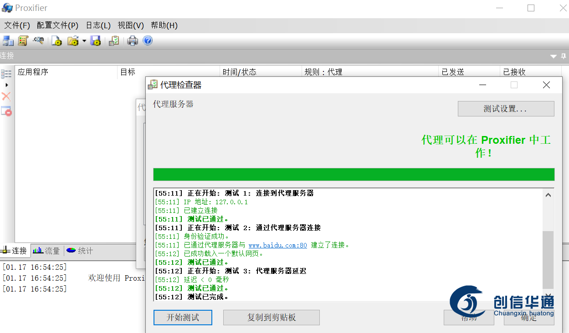This screenshot has height=333, width=569.
Task: Click the 开始测试 button
Action: pyautogui.click(x=183, y=318)
